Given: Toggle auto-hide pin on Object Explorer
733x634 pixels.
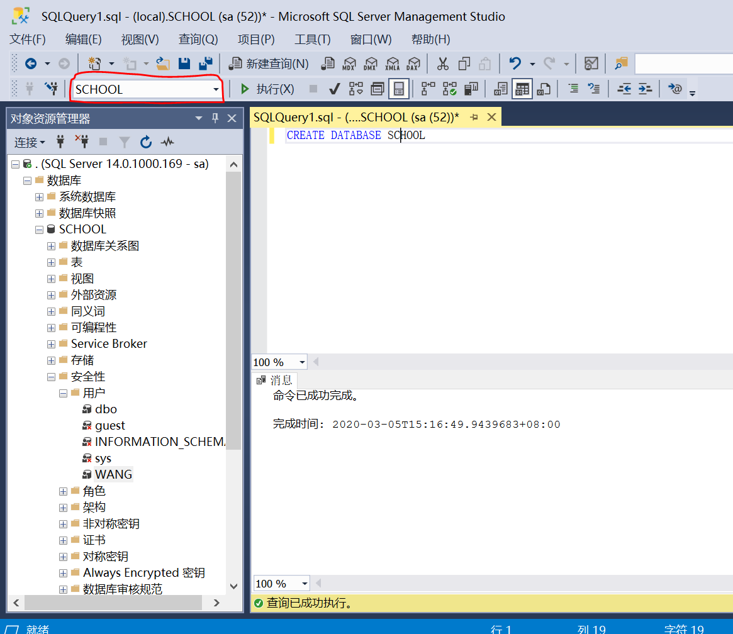Looking at the screenshot, I should coord(215,118).
